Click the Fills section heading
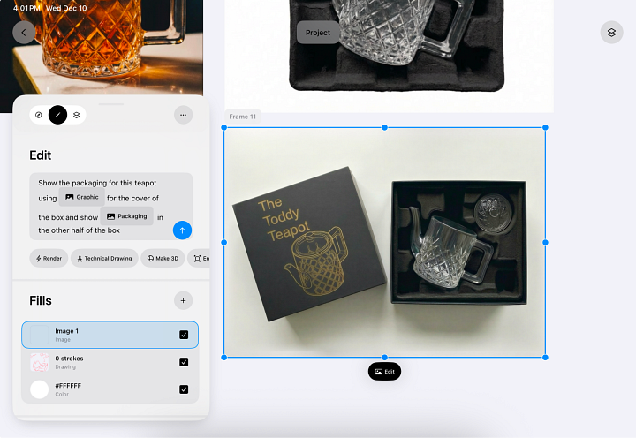The height and width of the screenshot is (438, 636). click(41, 301)
